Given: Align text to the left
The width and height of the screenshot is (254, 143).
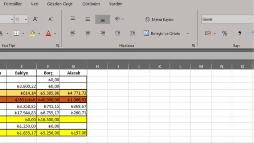Looking at the screenshot, I should [73, 33].
